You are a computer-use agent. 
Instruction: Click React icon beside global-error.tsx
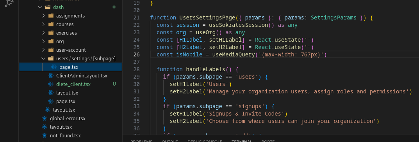45,118
